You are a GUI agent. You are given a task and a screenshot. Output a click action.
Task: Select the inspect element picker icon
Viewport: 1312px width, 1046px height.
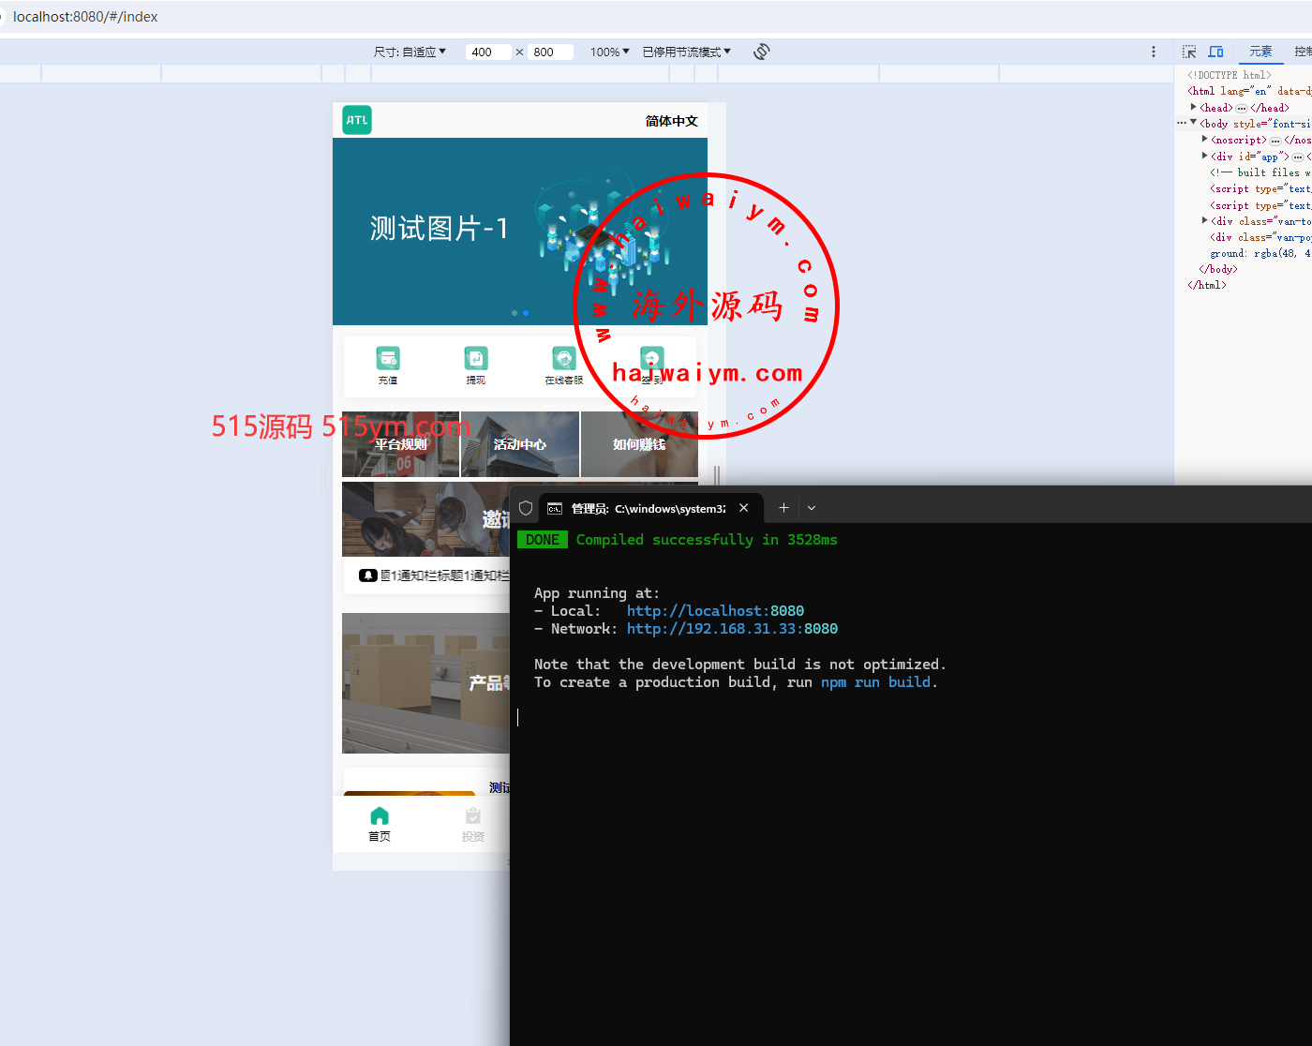[1189, 52]
